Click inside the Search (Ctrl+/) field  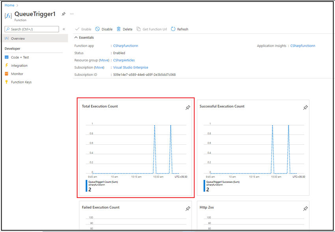coord(32,29)
